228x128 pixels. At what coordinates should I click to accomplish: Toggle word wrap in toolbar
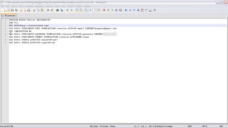coord(87,10)
